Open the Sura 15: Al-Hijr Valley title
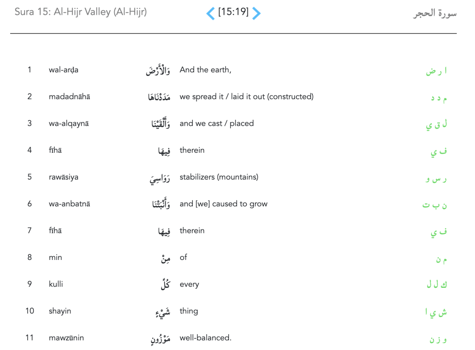The height and width of the screenshot is (350, 475). click(x=80, y=12)
